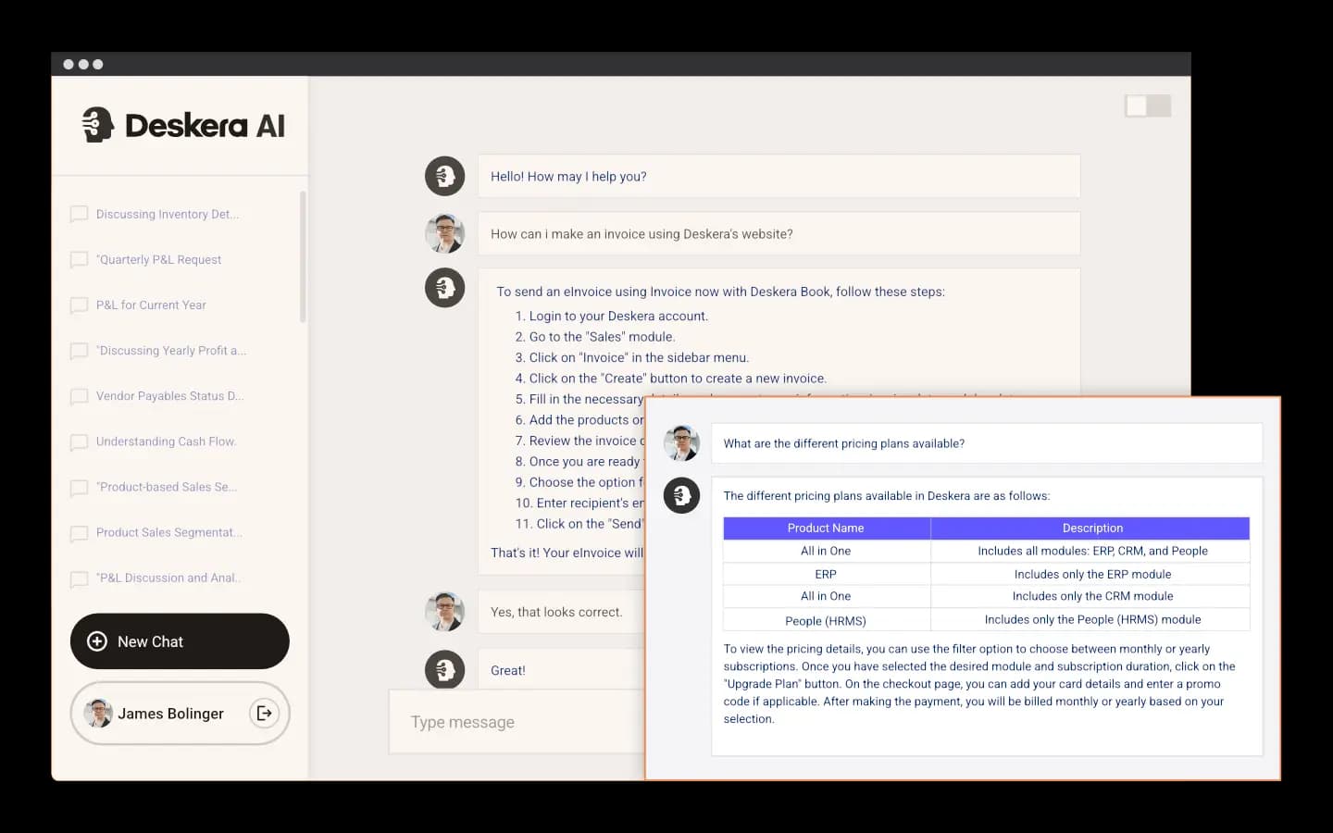Click 'Includes only the People (HRMS) module' cell
1333x833 pixels.
pos(1091,619)
